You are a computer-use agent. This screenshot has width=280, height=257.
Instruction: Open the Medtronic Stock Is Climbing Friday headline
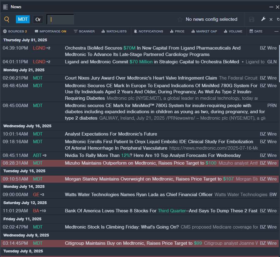pos(122,227)
